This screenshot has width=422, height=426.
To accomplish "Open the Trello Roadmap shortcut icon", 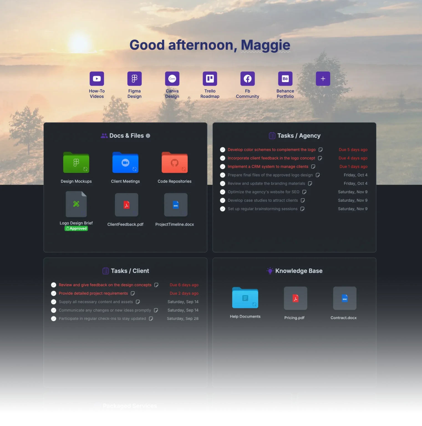I will point(210,79).
